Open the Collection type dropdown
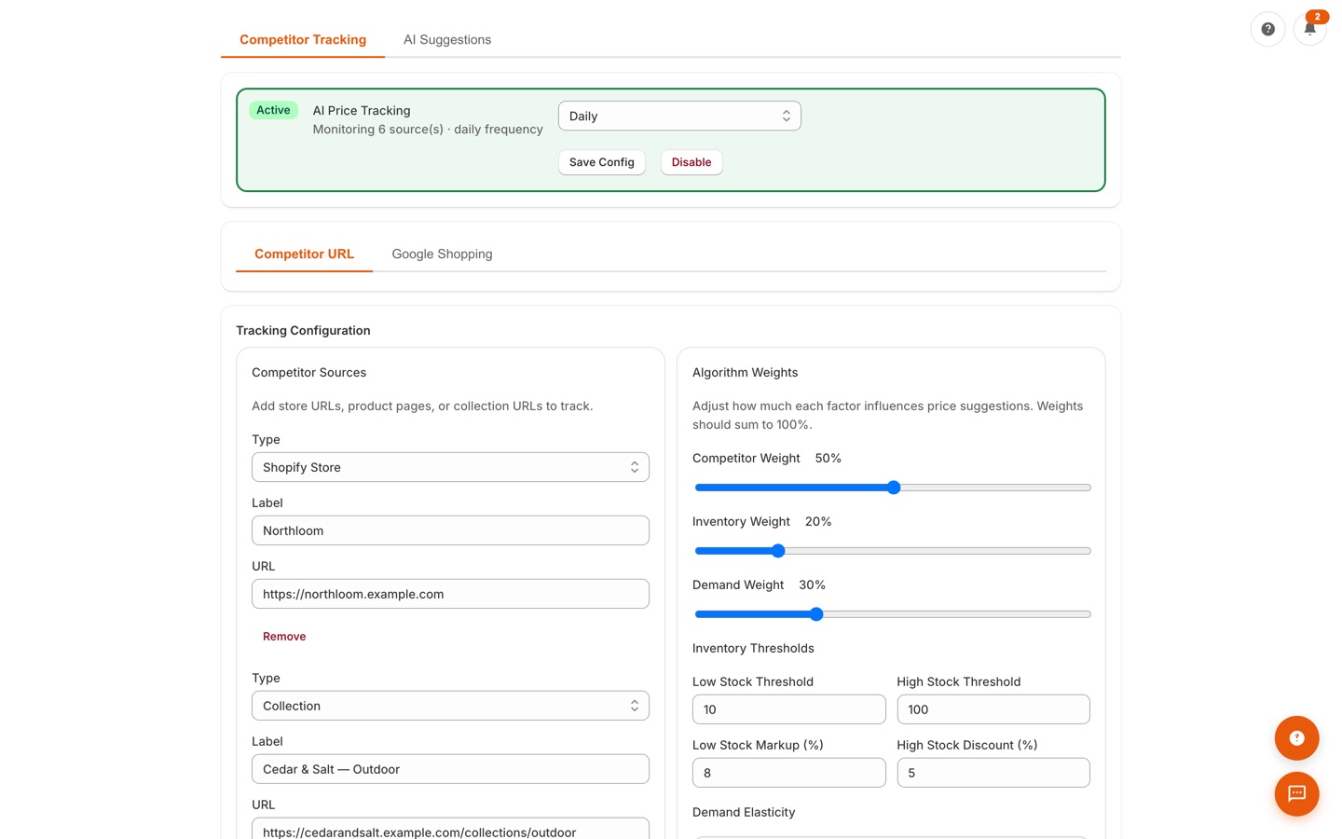The height and width of the screenshot is (839, 1342). click(450, 706)
